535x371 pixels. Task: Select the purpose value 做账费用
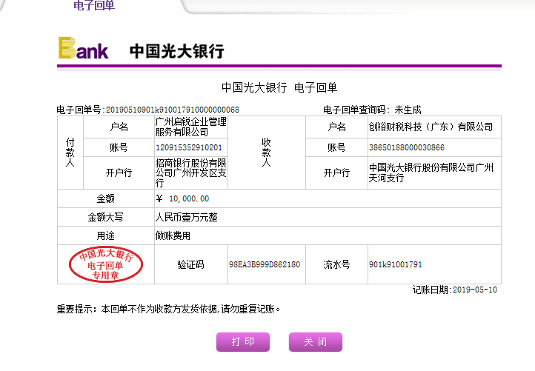coord(173,235)
